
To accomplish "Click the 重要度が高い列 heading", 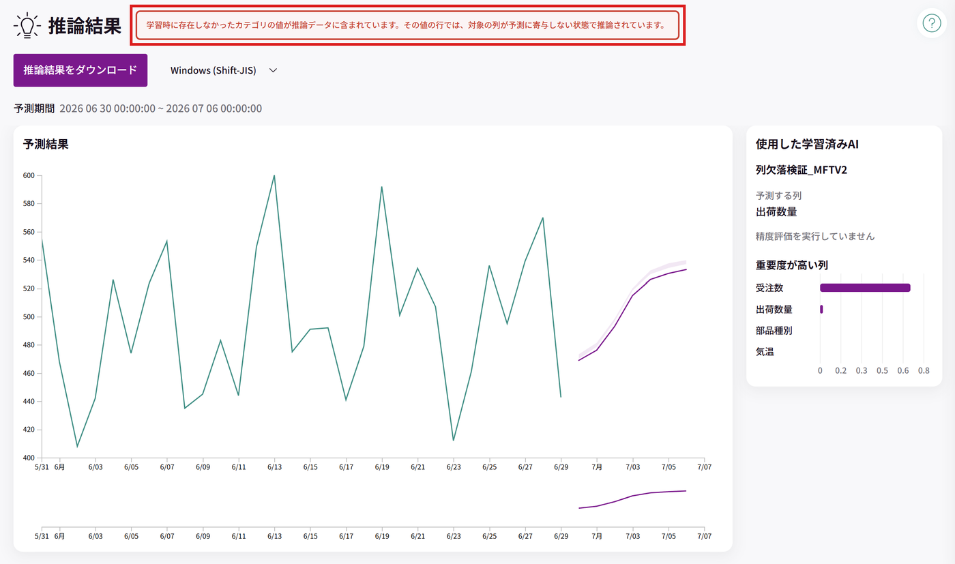I will (x=792, y=265).
